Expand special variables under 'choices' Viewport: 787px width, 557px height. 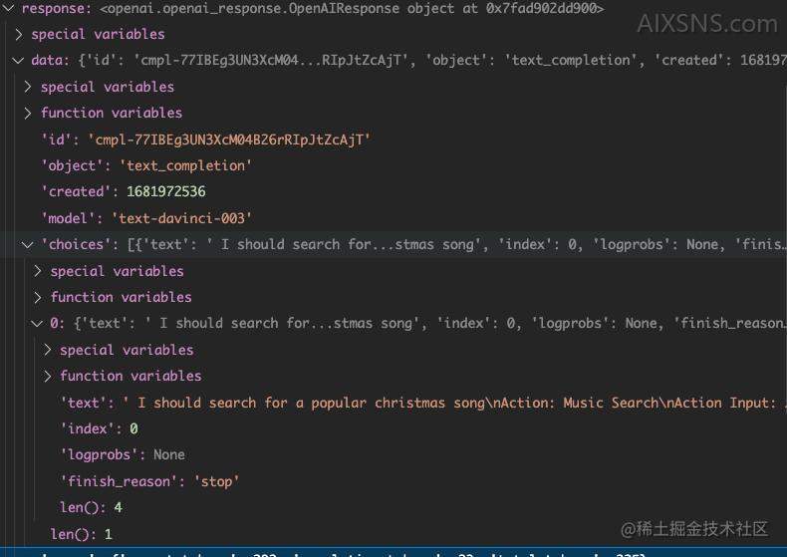click(x=38, y=271)
